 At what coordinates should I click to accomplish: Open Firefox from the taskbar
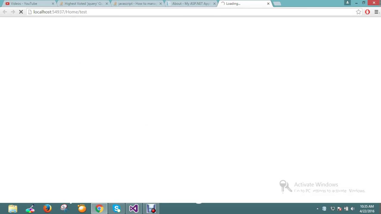coord(47,209)
